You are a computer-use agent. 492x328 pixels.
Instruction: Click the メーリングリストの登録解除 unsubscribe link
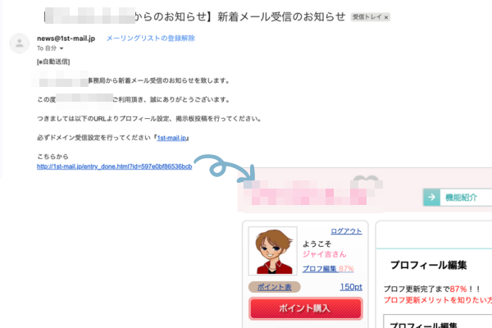[x=151, y=39]
